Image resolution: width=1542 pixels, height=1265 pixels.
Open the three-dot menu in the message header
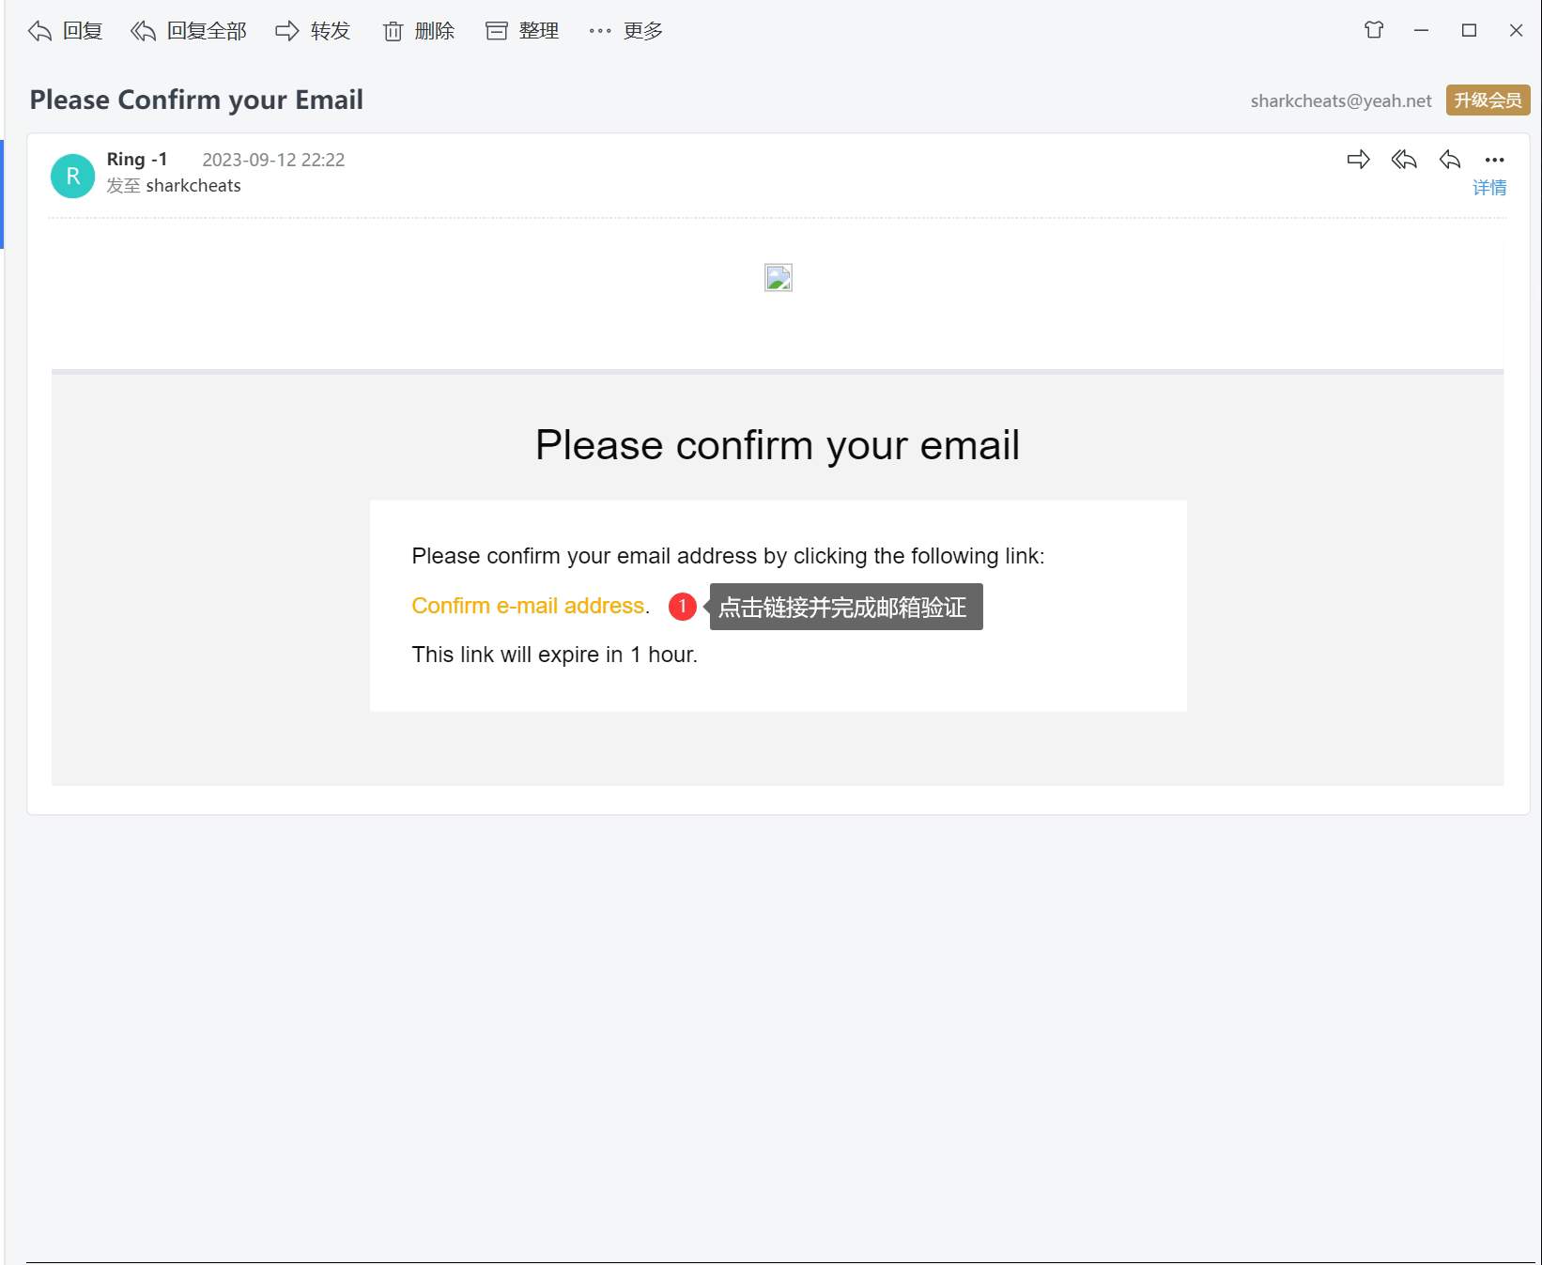tap(1494, 160)
